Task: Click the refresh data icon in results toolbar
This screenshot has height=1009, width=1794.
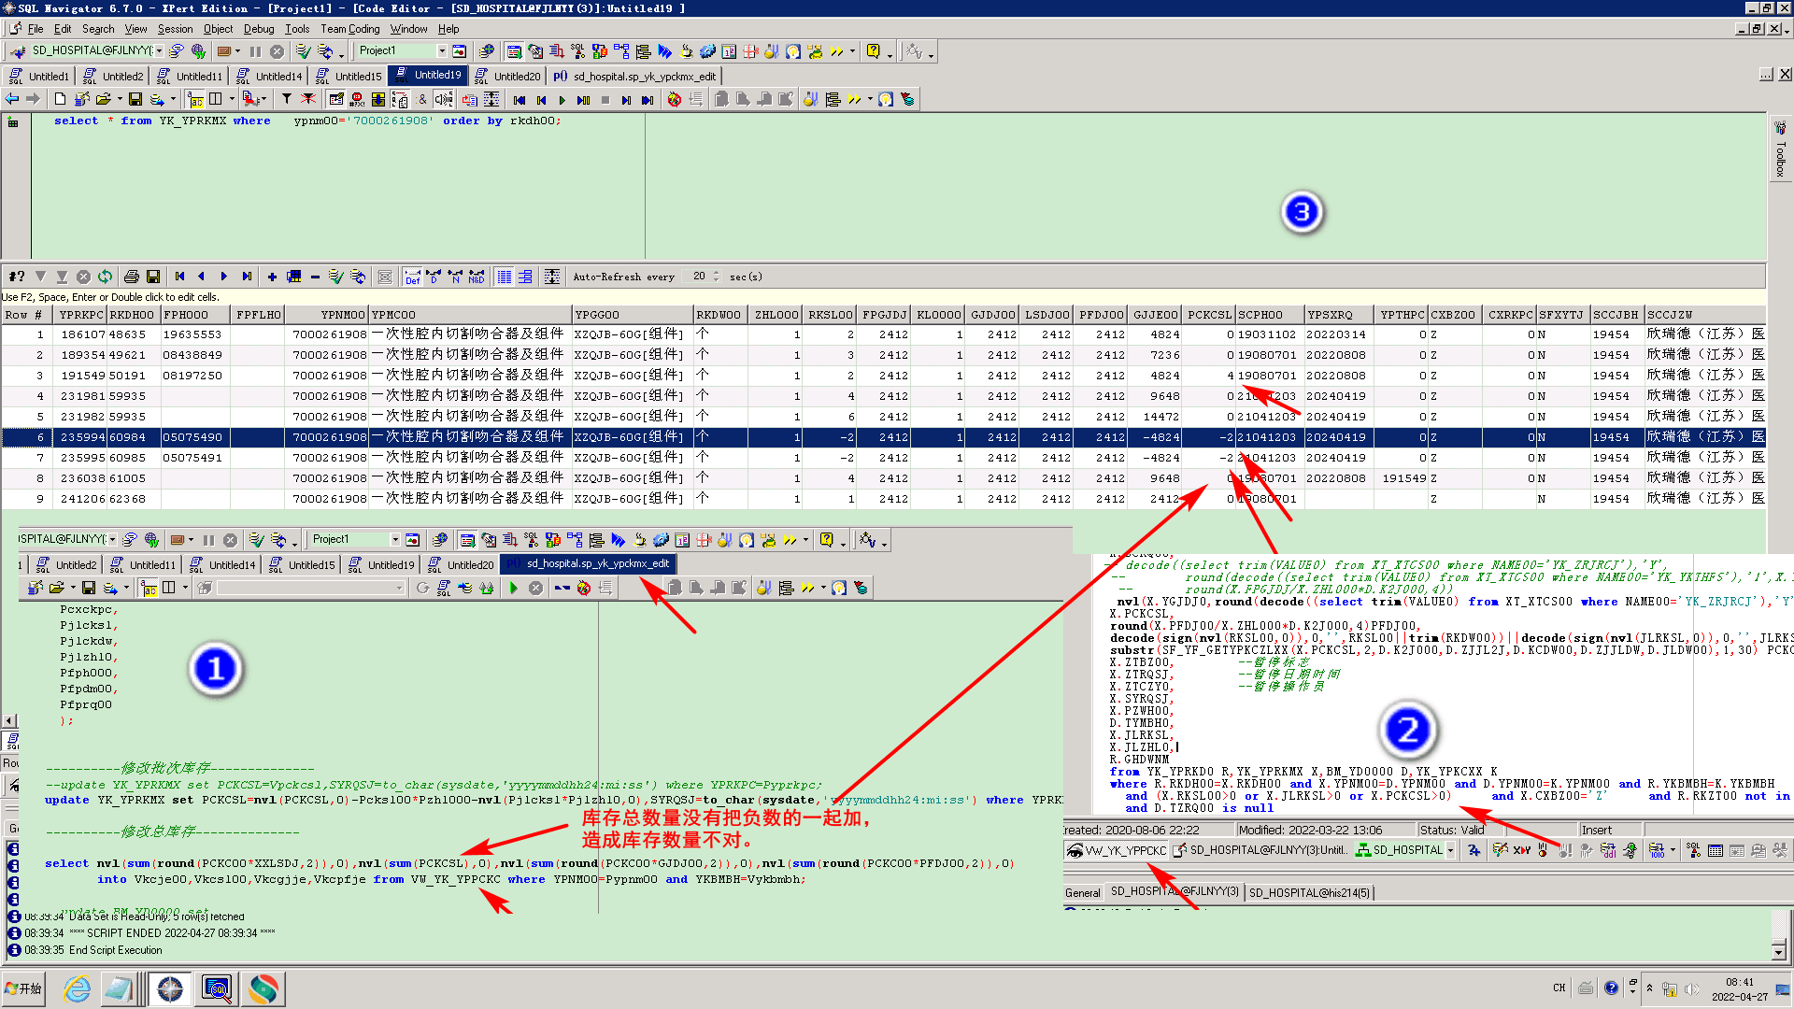Action: pyautogui.click(x=105, y=277)
